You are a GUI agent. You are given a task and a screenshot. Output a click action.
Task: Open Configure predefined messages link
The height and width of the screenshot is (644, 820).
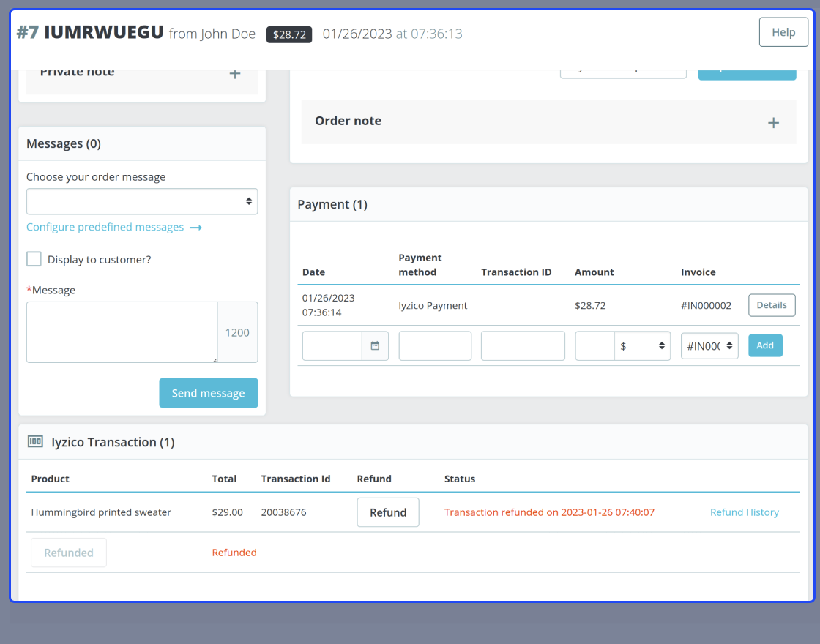click(105, 227)
